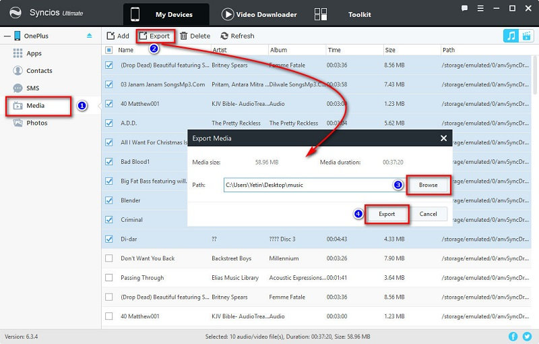Uncheck the Bad Blood1 checkbox

109,162
